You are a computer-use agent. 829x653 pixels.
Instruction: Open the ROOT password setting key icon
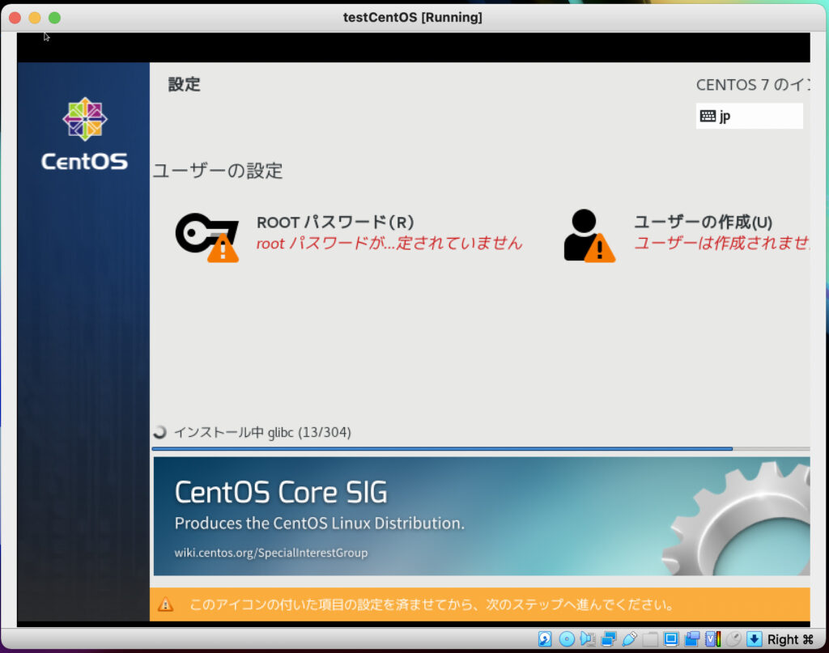pyautogui.click(x=206, y=237)
